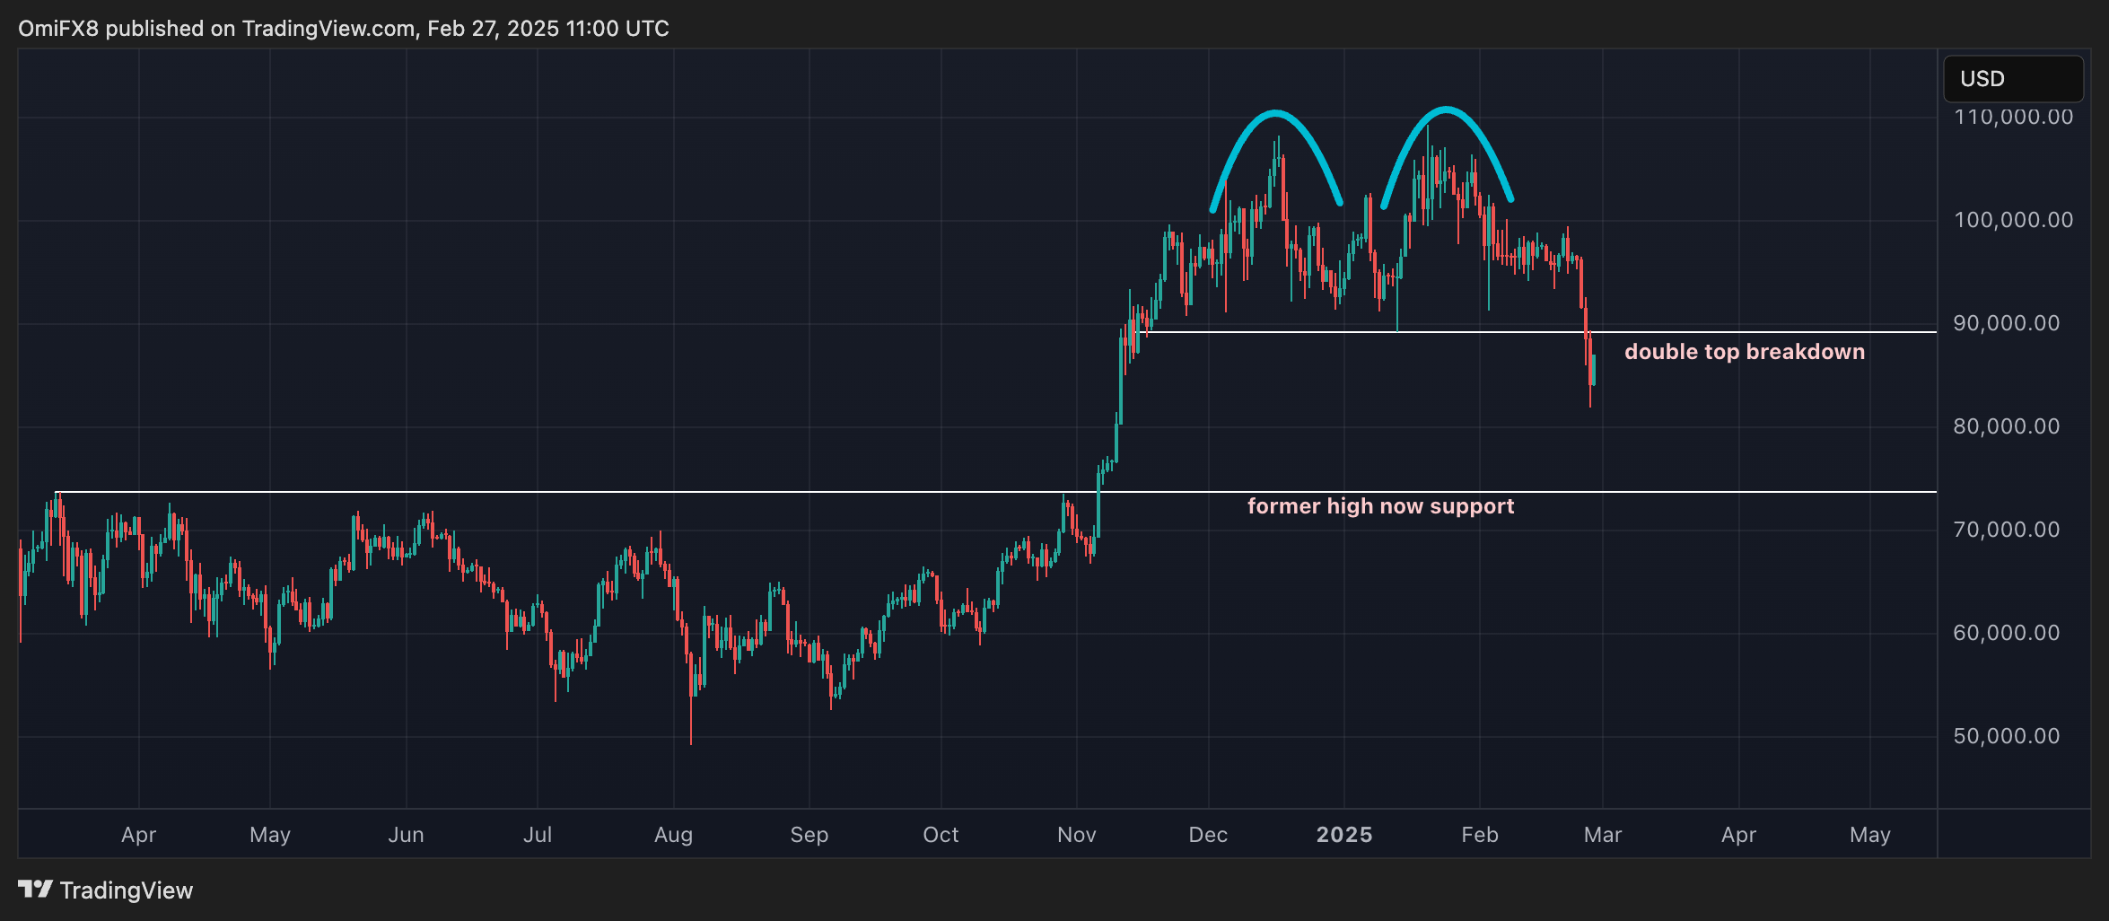Image resolution: width=2109 pixels, height=921 pixels.
Task: Click the 'former high now support' label
Action: [1380, 506]
